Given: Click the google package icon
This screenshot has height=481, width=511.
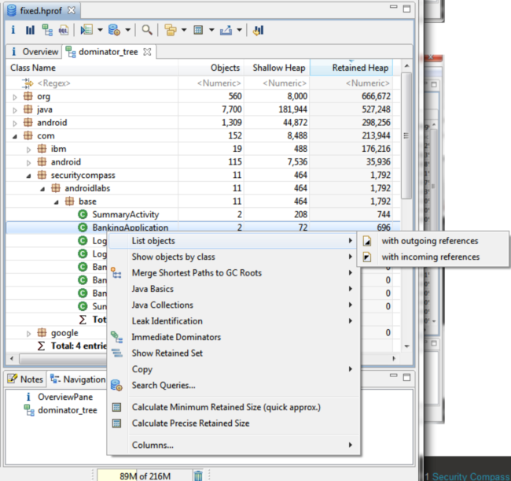Looking at the screenshot, I should point(42,332).
